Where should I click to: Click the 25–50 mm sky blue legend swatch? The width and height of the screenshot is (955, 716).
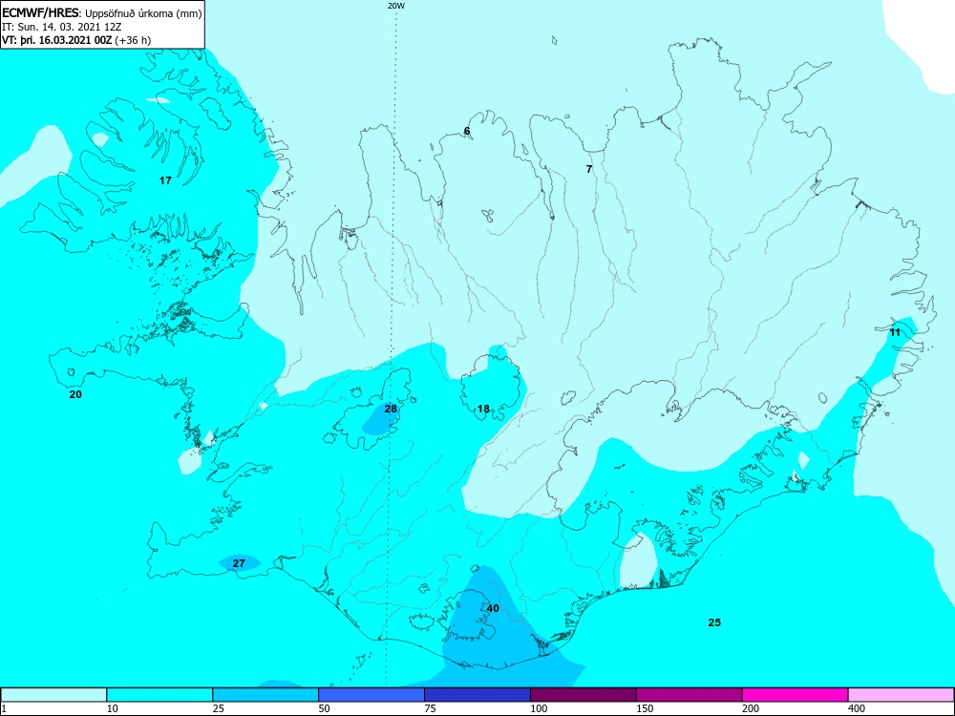click(265, 695)
